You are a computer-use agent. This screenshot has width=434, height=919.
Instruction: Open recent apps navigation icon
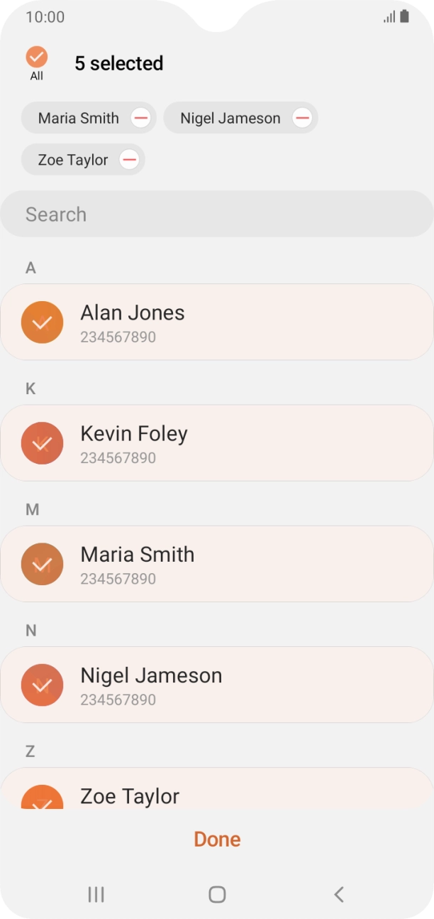(x=96, y=894)
